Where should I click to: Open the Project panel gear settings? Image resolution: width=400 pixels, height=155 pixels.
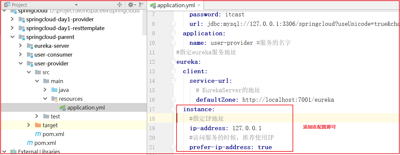pyautogui.click(x=131, y=5)
